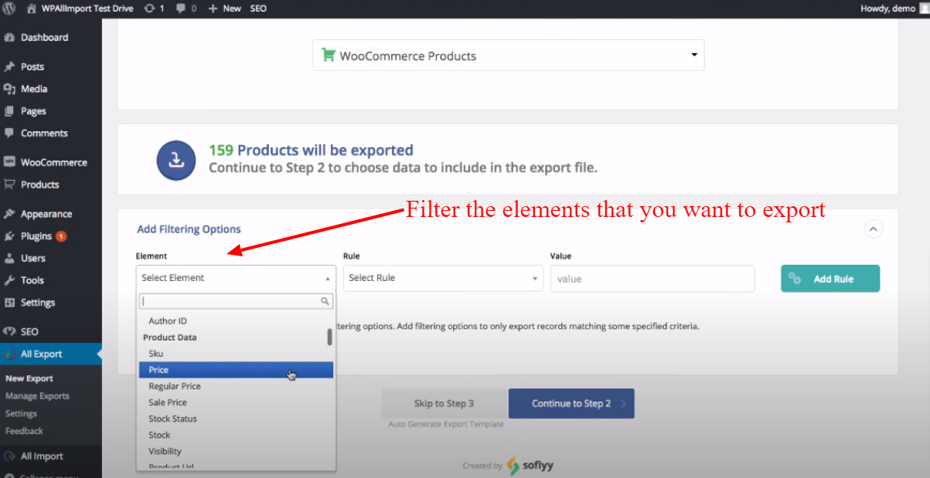
Task: Click the value input field
Action: [x=652, y=279]
